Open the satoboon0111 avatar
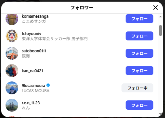Image resolution: width=165 pixels, height=118 pixels. click(x=12, y=53)
